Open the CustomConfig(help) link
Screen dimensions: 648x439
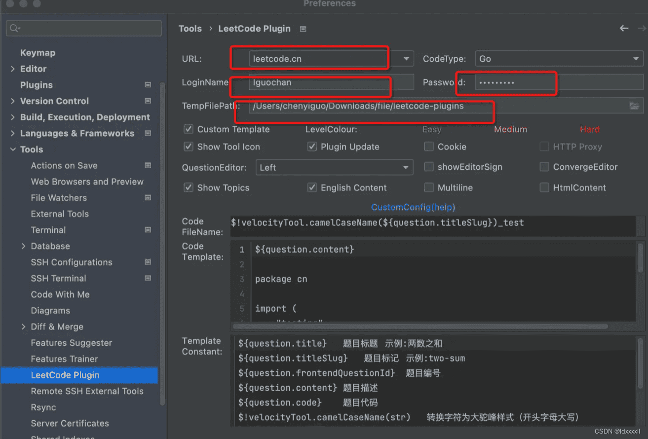[413, 207]
